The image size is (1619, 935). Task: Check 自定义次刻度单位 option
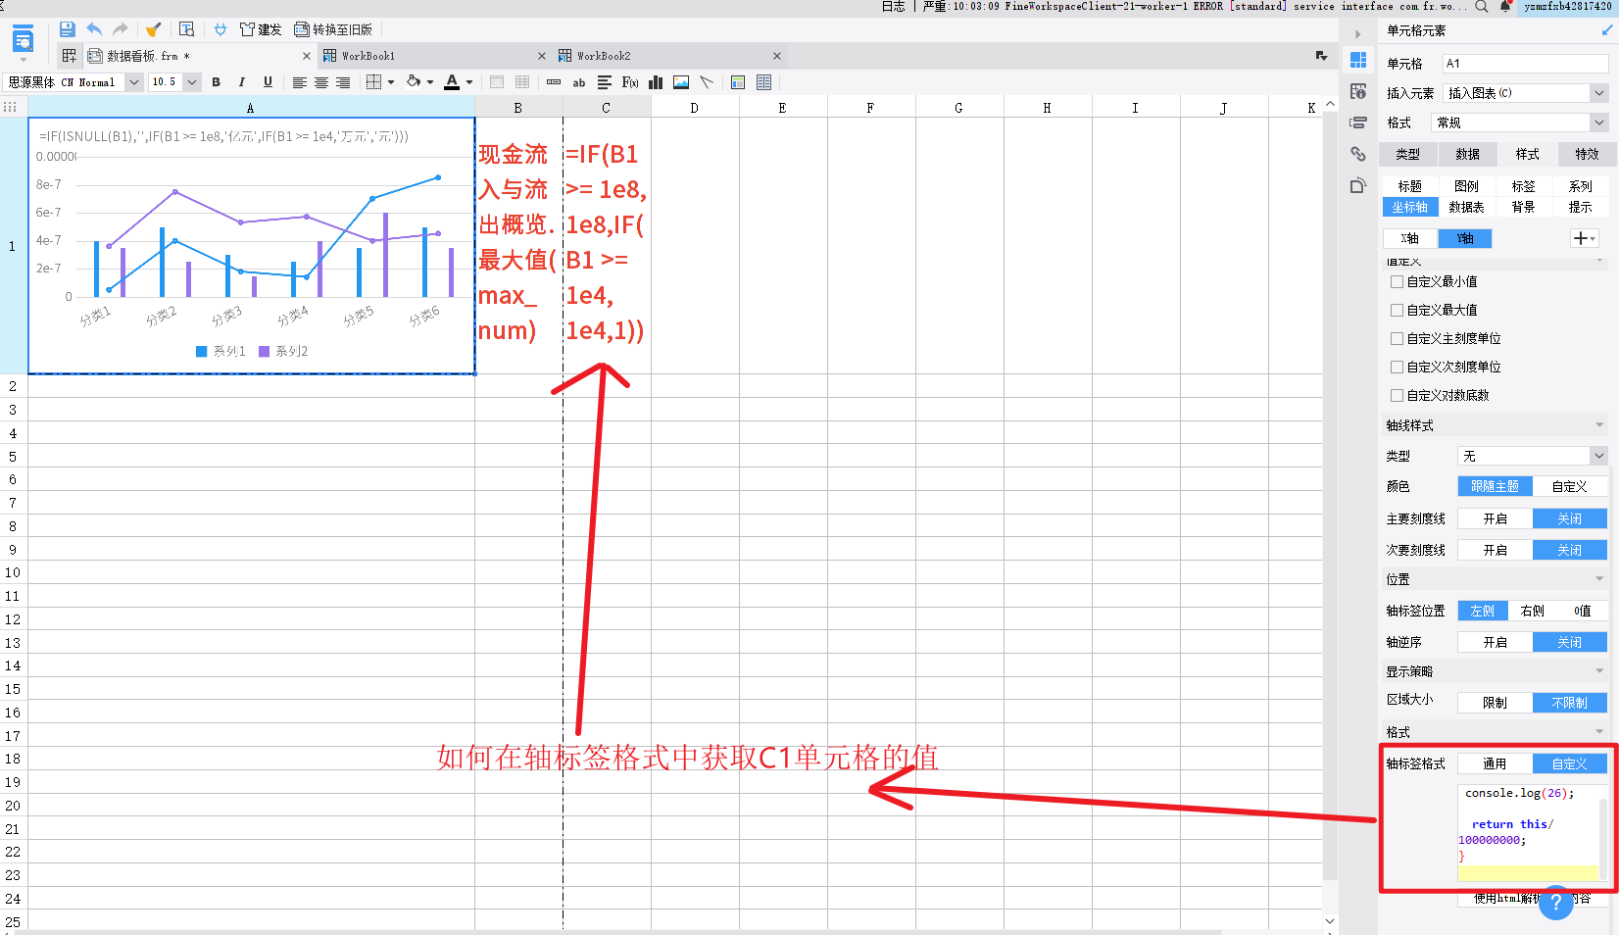[1397, 367]
